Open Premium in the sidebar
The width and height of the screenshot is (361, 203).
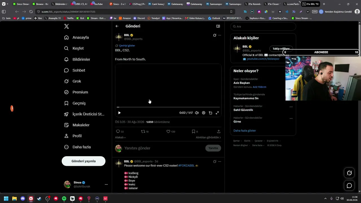(76, 92)
